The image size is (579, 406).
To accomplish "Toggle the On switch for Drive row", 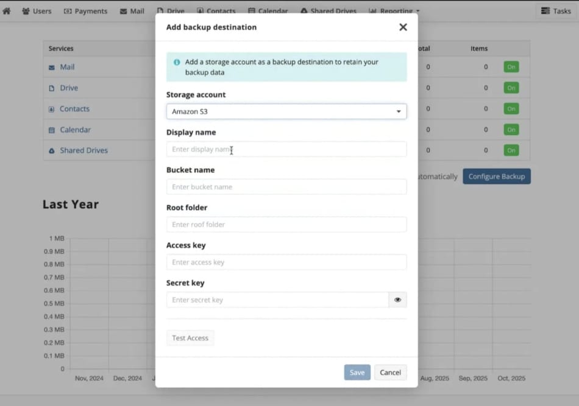I will click(511, 88).
